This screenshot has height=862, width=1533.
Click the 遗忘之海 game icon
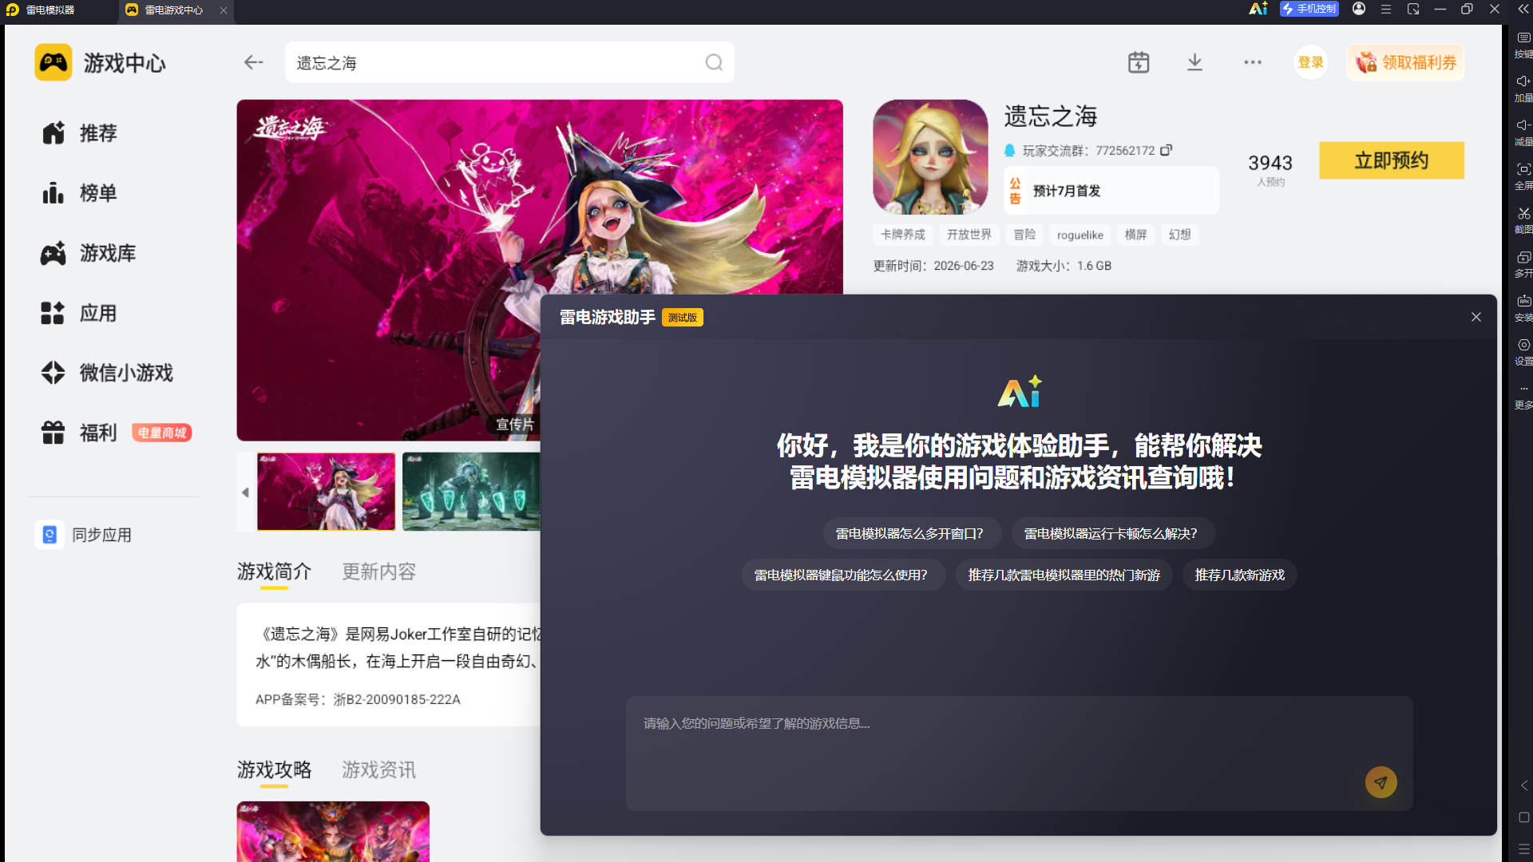(930, 156)
